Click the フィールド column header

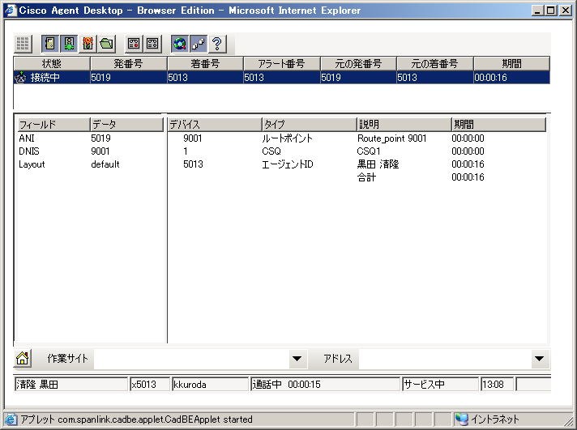click(53, 125)
